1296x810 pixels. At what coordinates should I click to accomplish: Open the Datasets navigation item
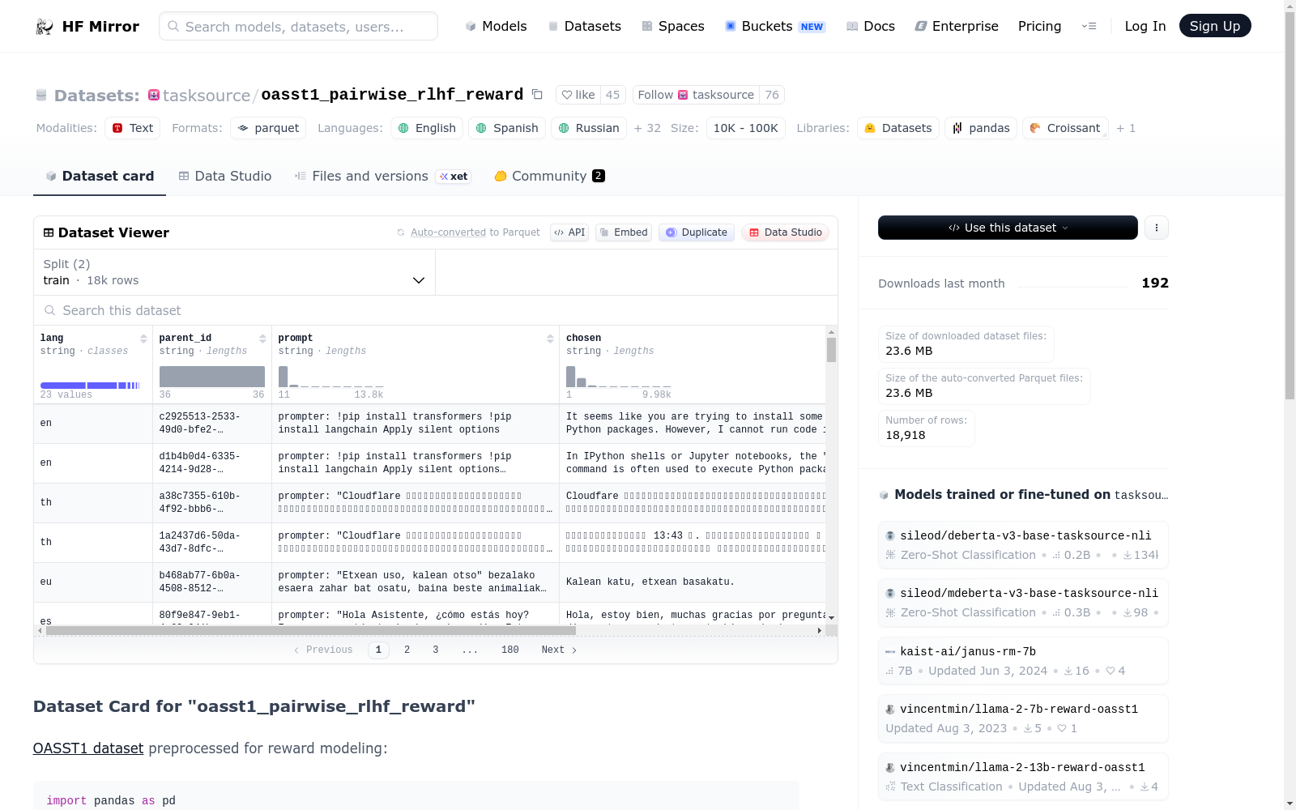(585, 27)
